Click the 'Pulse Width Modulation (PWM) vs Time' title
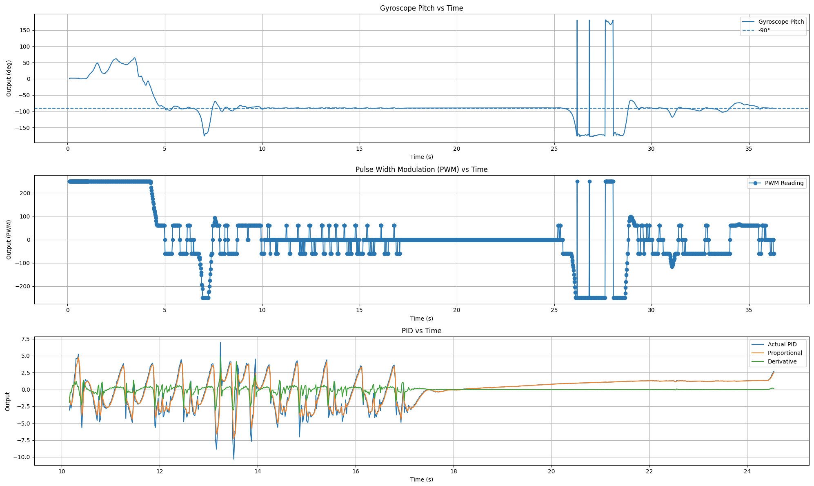Image resolution: width=814 pixels, height=486 pixels. coord(421,169)
